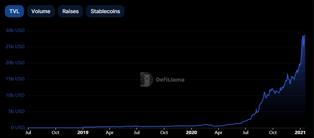Switch to the Volume tab

click(41, 11)
